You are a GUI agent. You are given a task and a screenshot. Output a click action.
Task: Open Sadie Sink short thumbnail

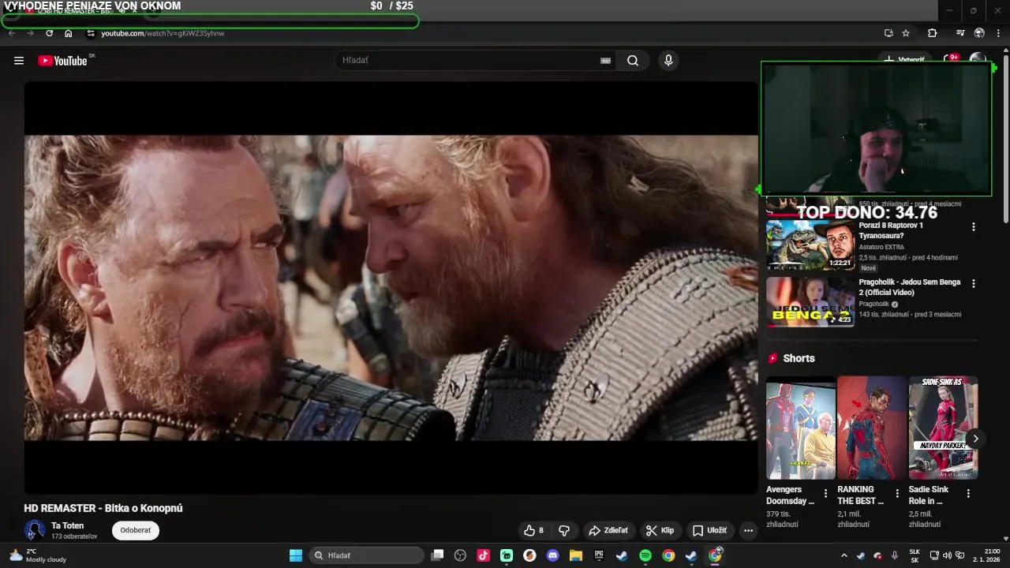(x=943, y=428)
